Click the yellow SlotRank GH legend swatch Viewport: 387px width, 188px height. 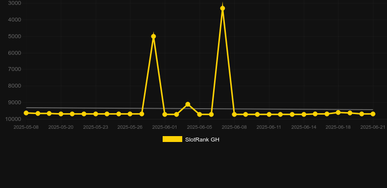coord(172,139)
